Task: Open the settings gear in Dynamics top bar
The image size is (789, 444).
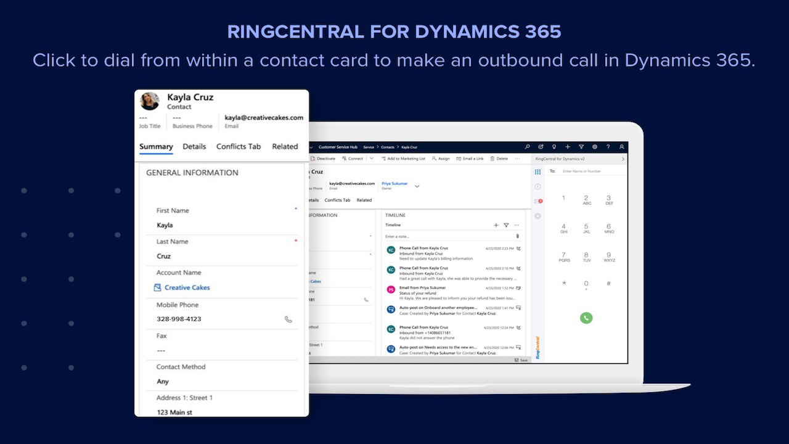Action: [595, 147]
